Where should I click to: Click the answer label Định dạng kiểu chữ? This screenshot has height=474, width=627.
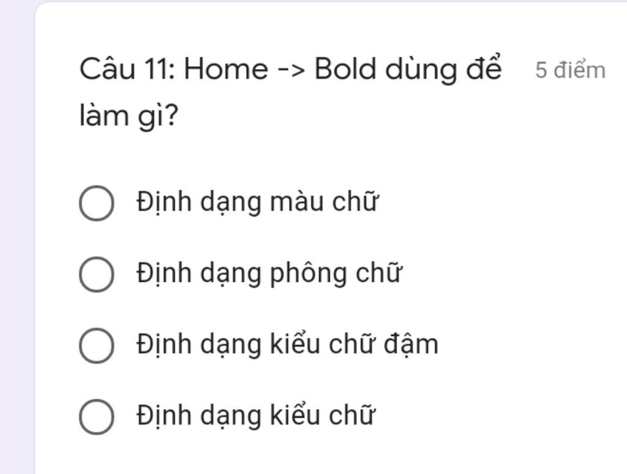click(255, 416)
